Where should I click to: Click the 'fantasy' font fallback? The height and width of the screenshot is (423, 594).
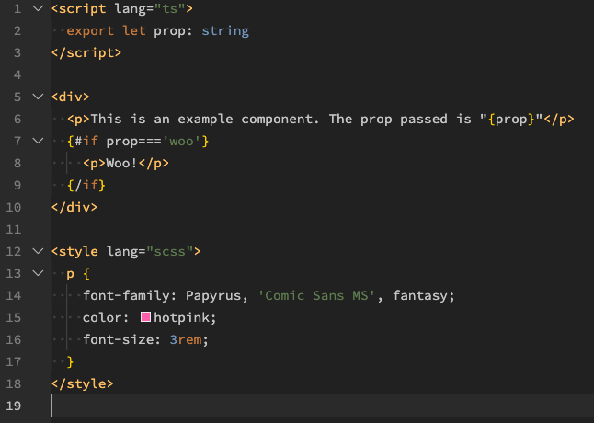click(x=419, y=295)
